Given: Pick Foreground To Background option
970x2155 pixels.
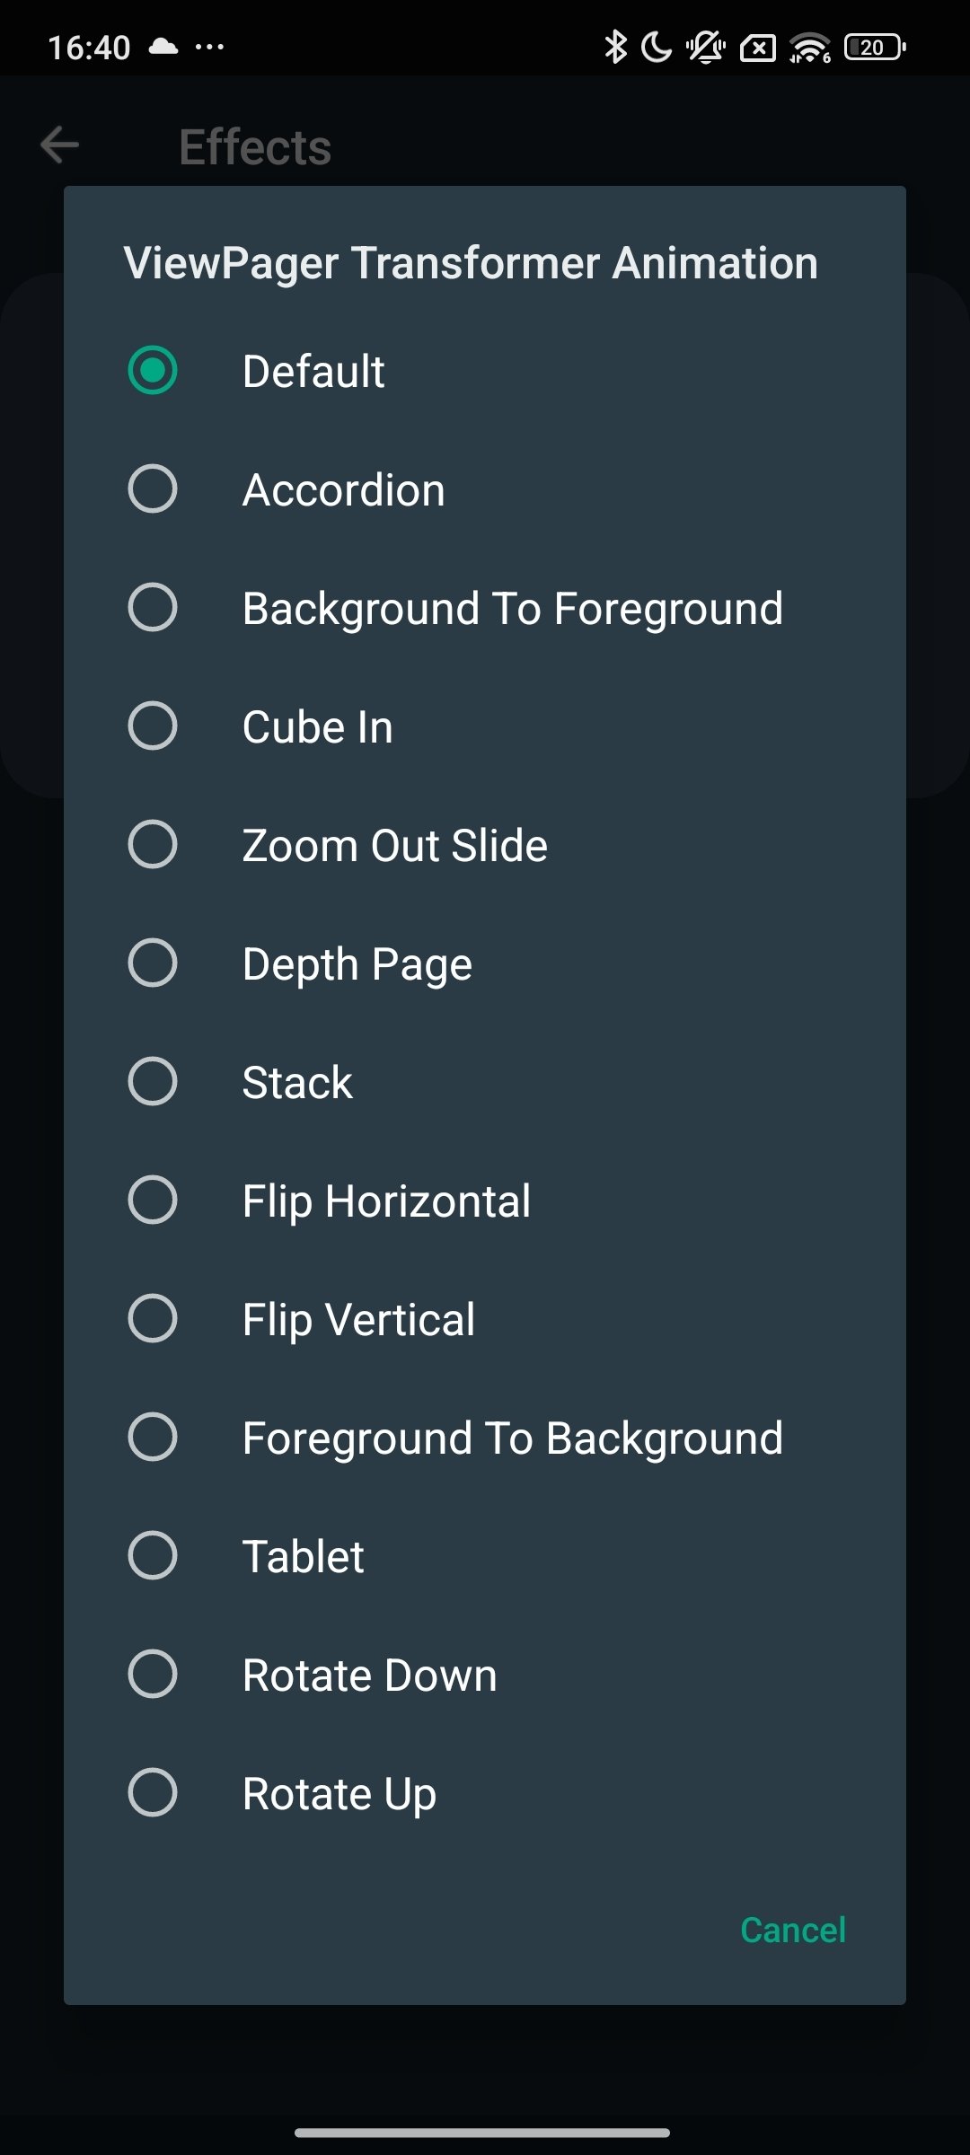Looking at the screenshot, I should click(x=485, y=1437).
